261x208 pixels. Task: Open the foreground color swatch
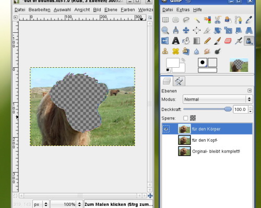click(x=173, y=63)
